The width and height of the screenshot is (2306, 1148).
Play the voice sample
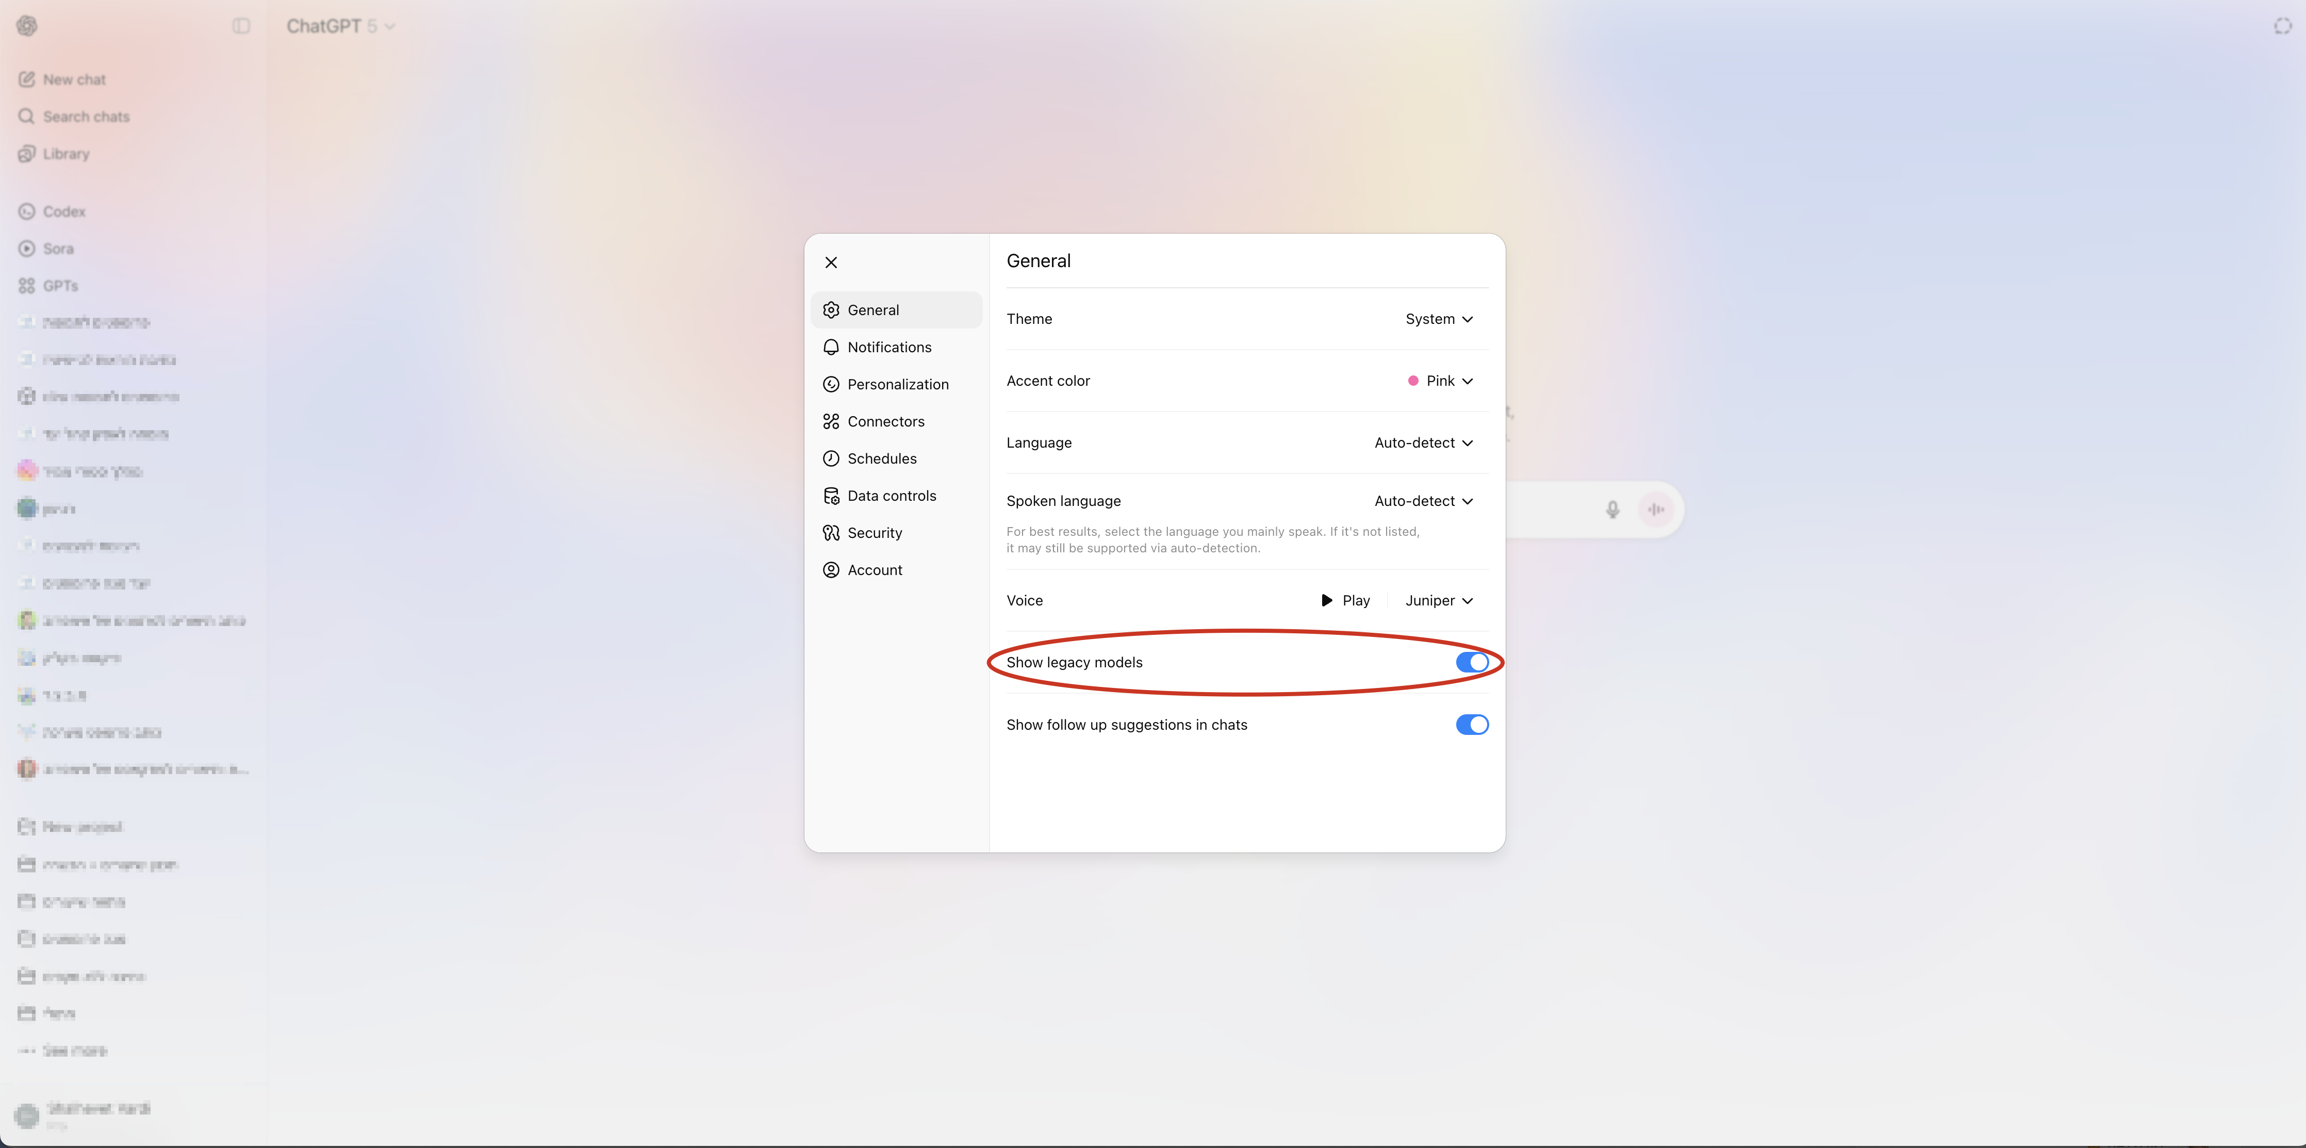click(x=1345, y=601)
